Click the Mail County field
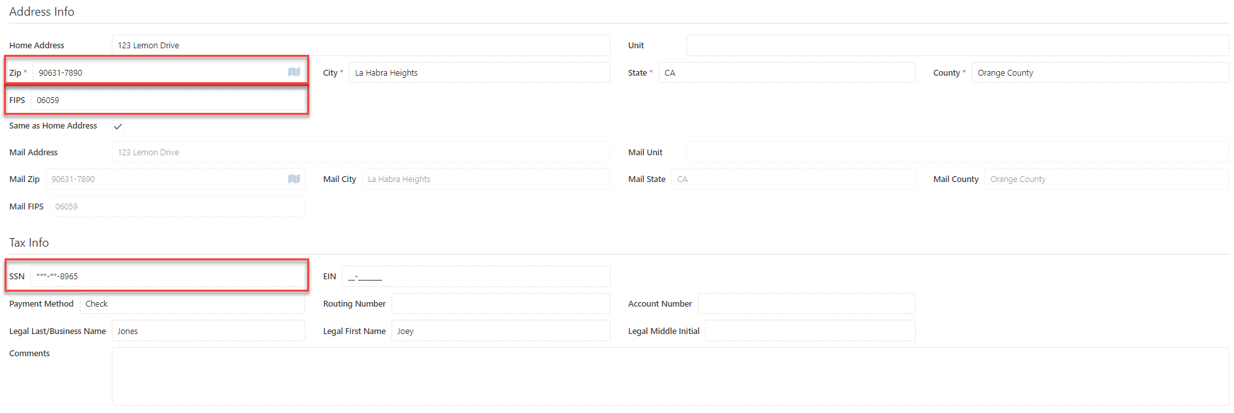1234x413 pixels. coord(1107,179)
